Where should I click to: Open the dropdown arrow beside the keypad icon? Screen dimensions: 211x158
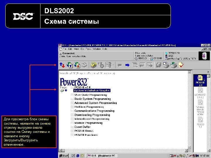(113, 65)
